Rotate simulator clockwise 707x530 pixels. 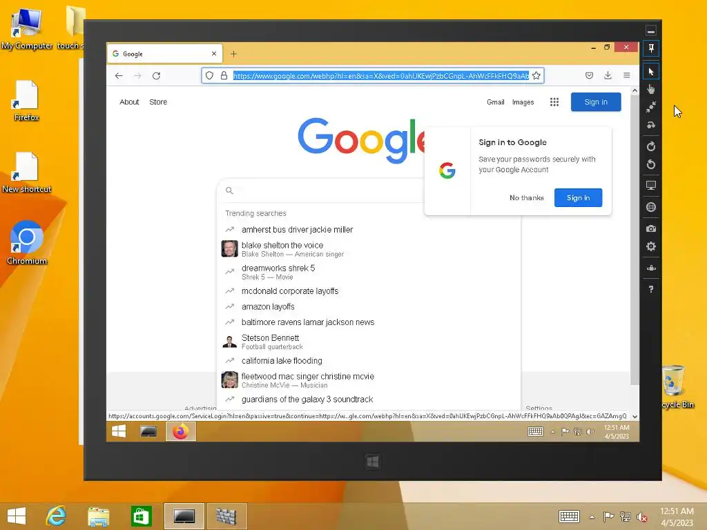(x=650, y=146)
